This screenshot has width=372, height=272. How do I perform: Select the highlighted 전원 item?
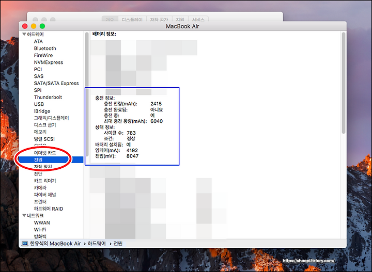coord(51,160)
